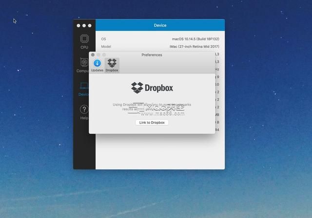Open the CPU section in the sidebar
312x218 pixels.
point(84,42)
